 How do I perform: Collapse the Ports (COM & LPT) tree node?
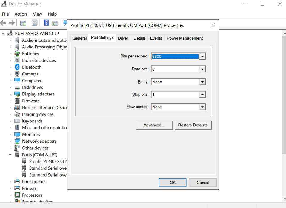[10, 155]
